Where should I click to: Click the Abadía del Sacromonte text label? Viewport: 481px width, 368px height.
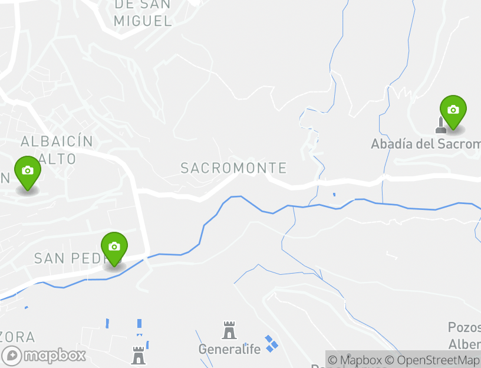coord(426,144)
